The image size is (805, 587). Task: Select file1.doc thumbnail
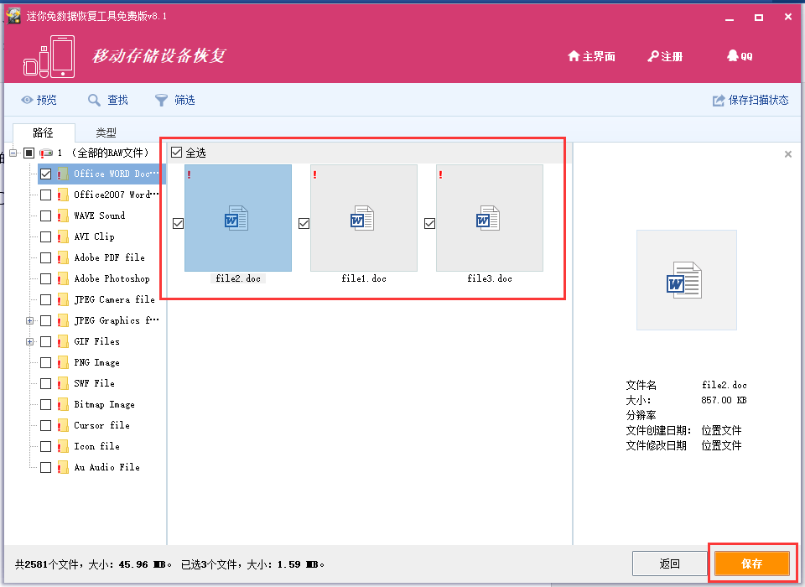coord(364,218)
